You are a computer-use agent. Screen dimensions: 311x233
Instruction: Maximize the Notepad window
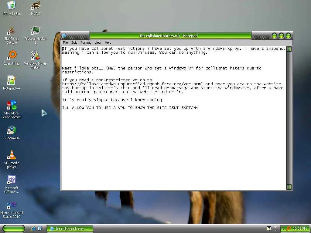(x=281, y=36)
